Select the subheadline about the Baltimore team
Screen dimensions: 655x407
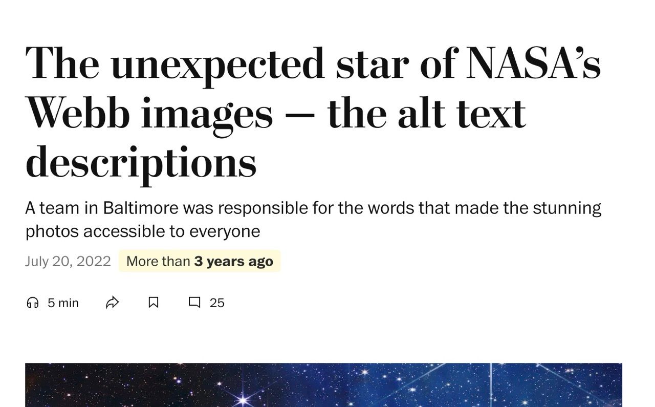click(313, 219)
